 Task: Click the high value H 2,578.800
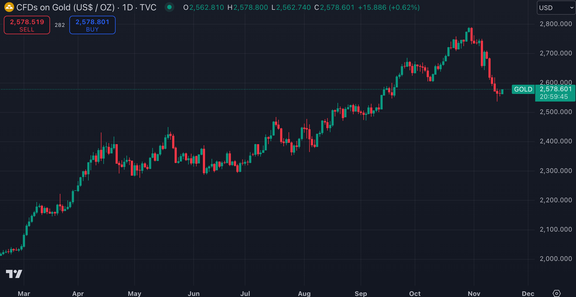click(248, 8)
